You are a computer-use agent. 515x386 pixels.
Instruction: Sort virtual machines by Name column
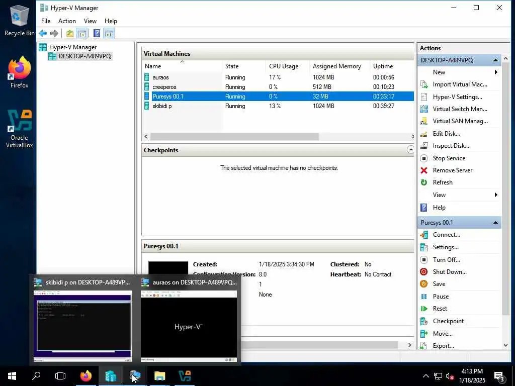tap(182, 66)
